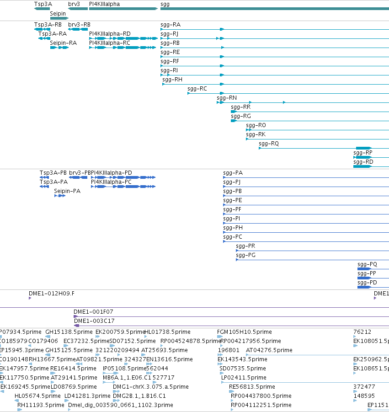Image resolution: width=389 pixels, height=412 pixels.
Task: Click the FGM105H10.5prime EST label
Action: pyautogui.click(x=244, y=332)
